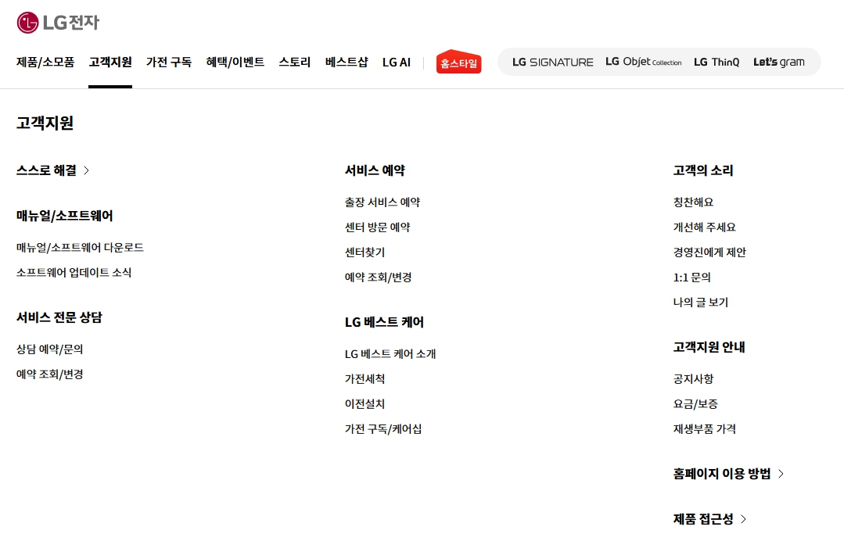Open the 가전 구독 menu

pos(169,63)
